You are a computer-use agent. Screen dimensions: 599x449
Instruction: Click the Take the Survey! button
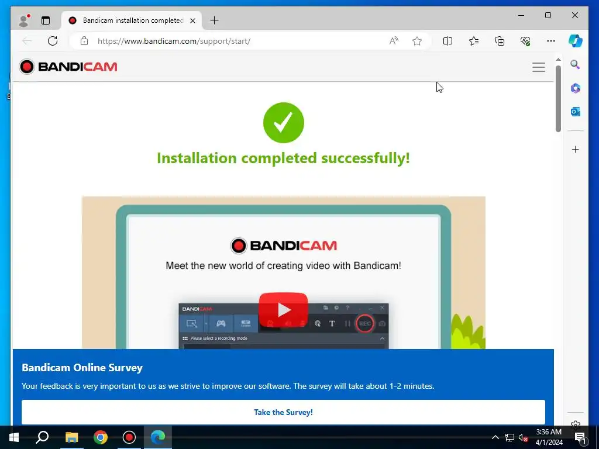coord(284,412)
